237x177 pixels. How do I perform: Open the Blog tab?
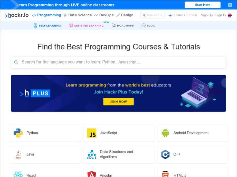click(x=148, y=25)
